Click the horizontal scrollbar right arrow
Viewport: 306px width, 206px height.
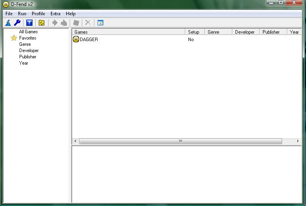click(298, 141)
